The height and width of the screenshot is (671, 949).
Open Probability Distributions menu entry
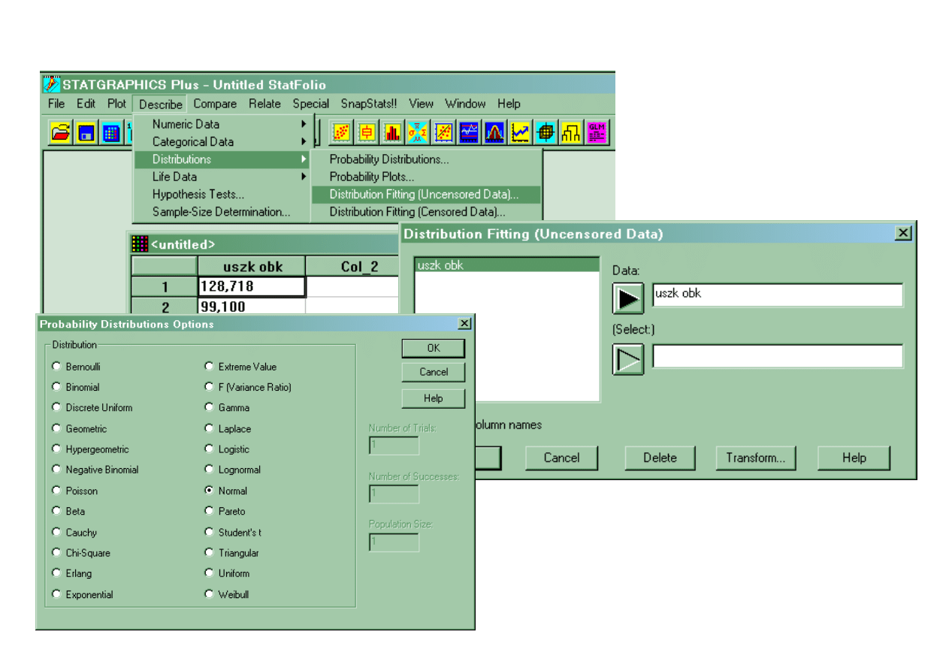pyautogui.click(x=426, y=159)
